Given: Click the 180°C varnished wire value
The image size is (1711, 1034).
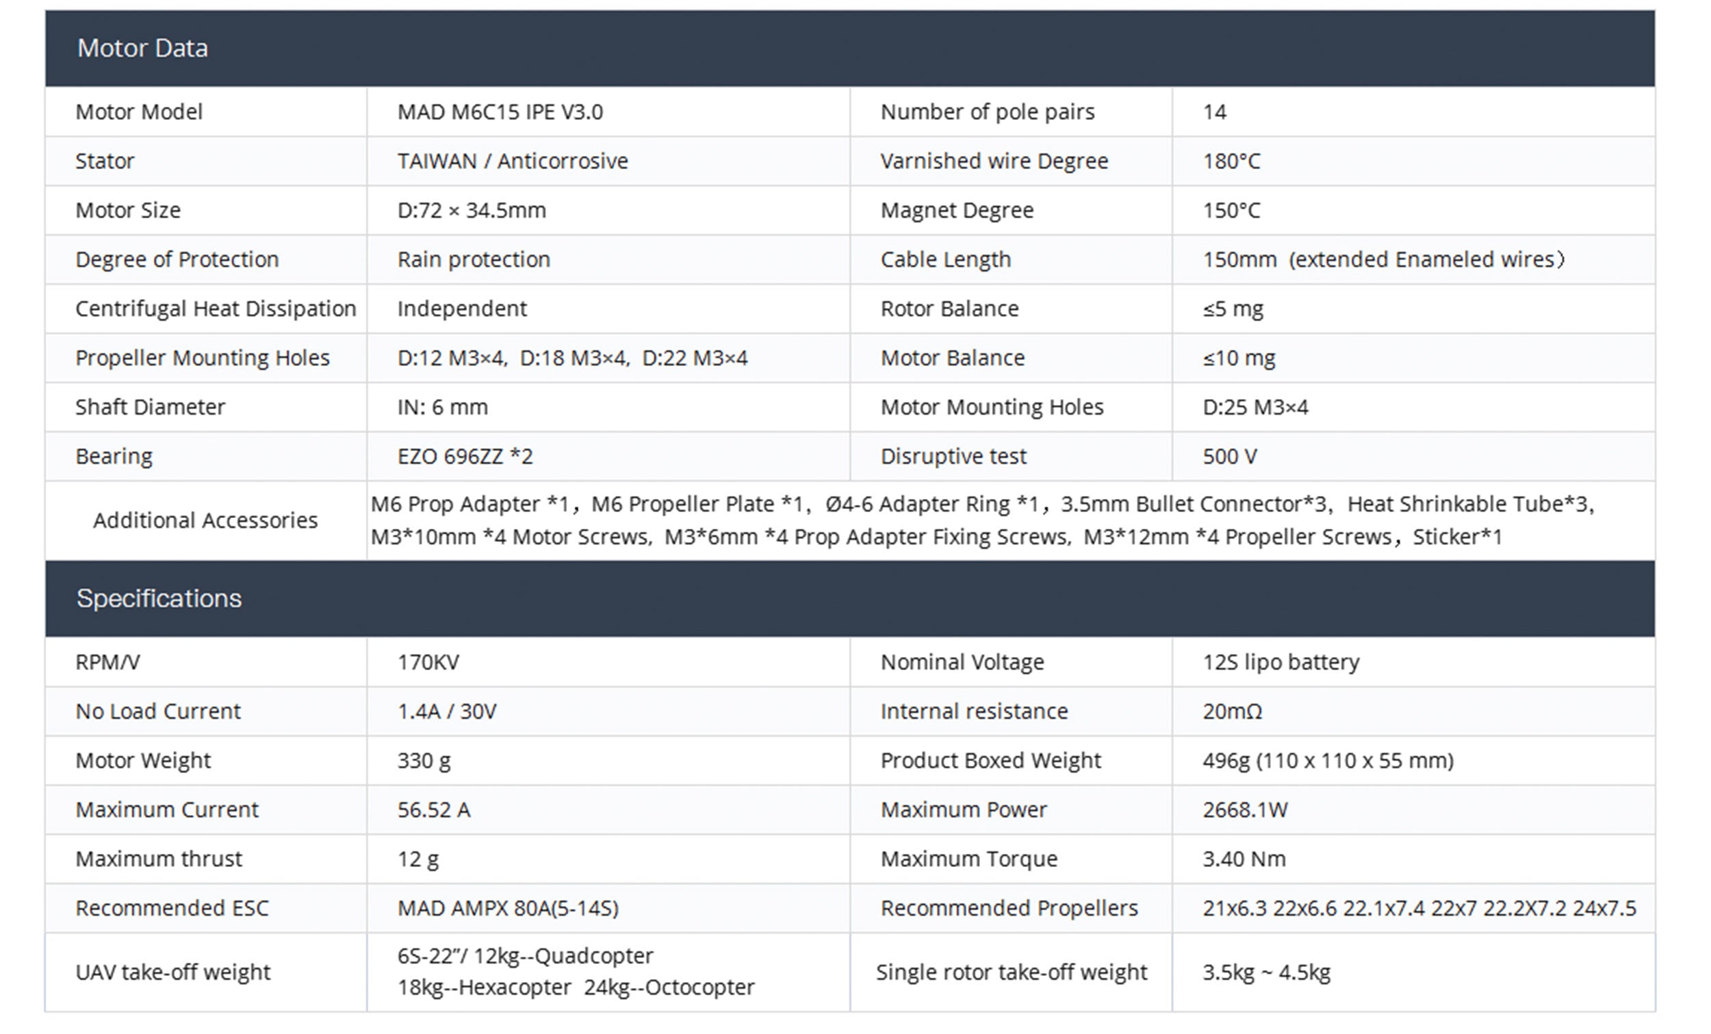Looking at the screenshot, I should pos(1231,161).
